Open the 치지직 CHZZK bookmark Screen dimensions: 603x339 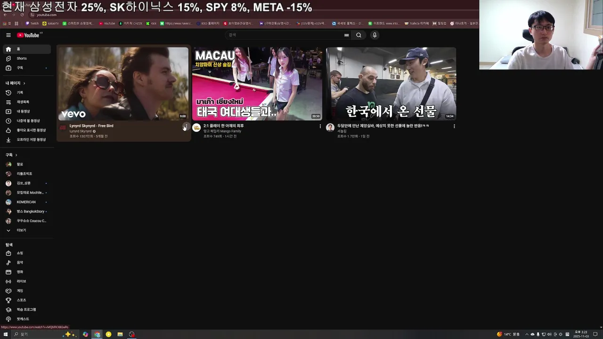(x=130, y=23)
